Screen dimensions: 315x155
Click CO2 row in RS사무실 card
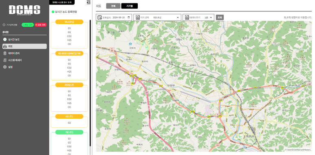(x=69, y=36)
